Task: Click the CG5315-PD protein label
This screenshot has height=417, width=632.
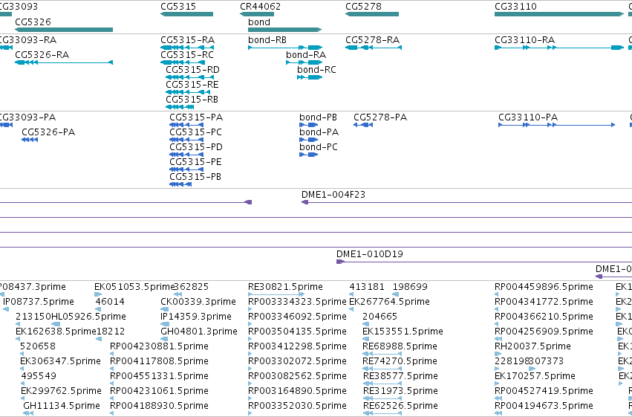Action: tap(196, 147)
